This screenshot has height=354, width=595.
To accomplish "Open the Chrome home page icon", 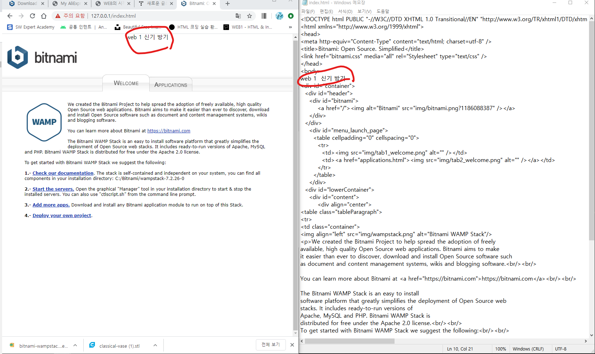I will click(44, 16).
